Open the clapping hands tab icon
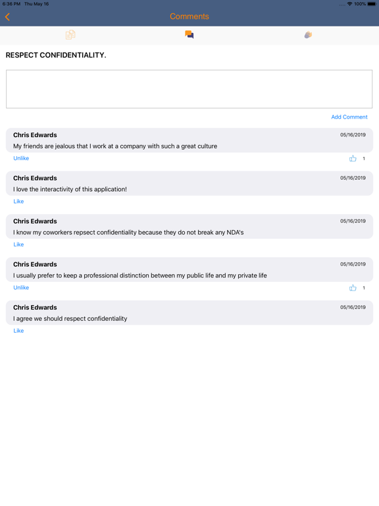Image resolution: width=379 pixels, height=506 pixels. (x=308, y=34)
